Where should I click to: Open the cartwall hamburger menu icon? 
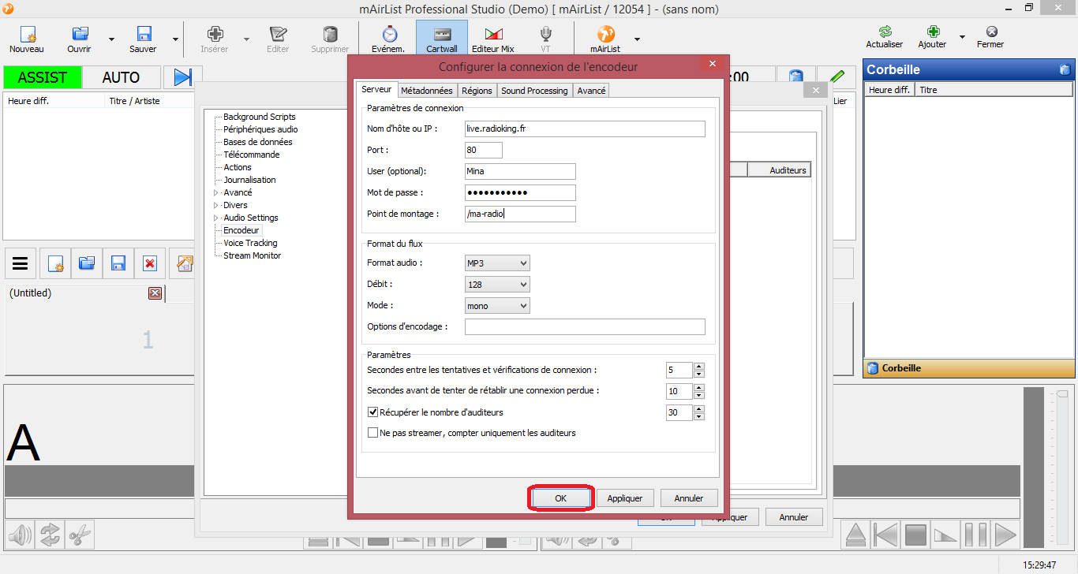(x=21, y=263)
